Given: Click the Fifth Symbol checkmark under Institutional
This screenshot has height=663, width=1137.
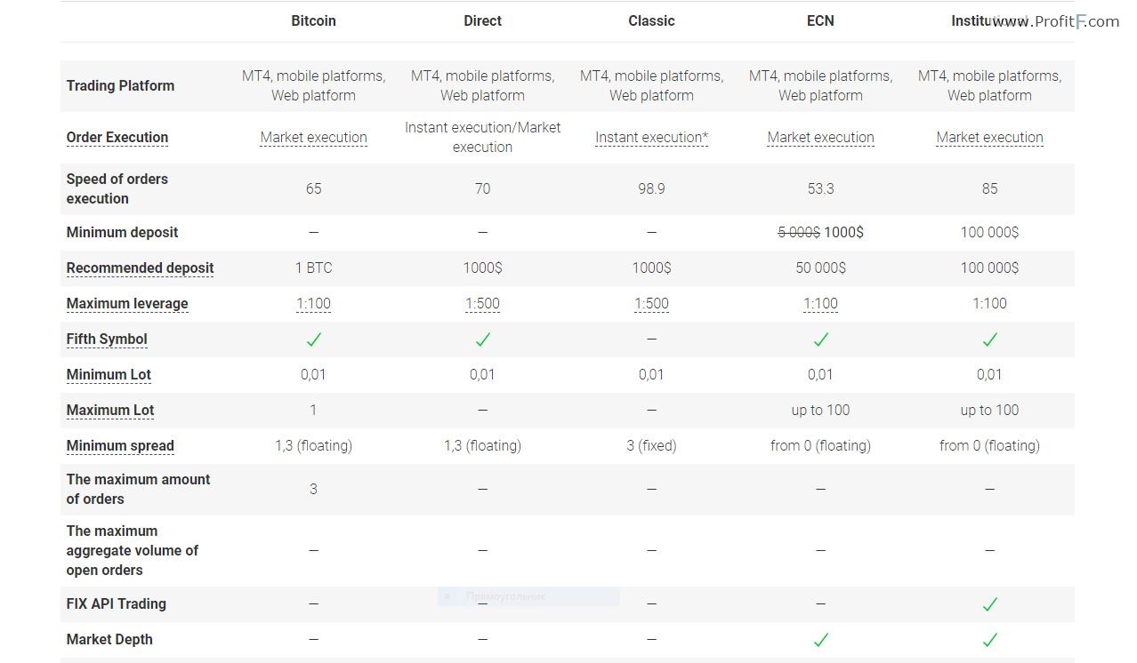Looking at the screenshot, I should (x=989, y=339).
